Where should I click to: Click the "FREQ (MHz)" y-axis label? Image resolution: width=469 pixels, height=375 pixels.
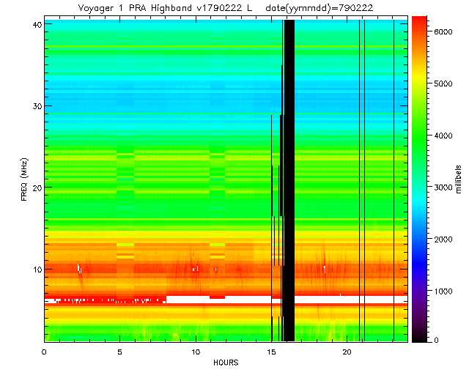[24, 179]
